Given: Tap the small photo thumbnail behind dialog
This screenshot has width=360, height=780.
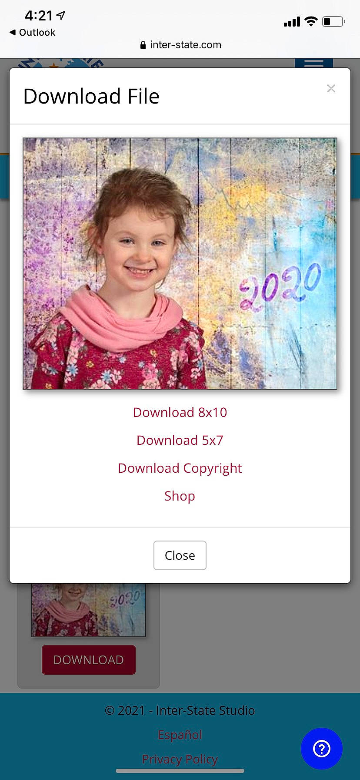Looking at the screenshot, I should click(x=89, y=610).
